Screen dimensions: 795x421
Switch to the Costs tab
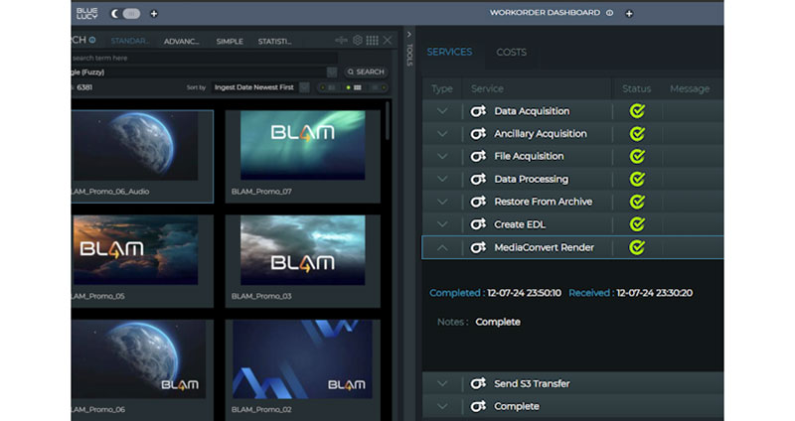(x=512, y=52)
